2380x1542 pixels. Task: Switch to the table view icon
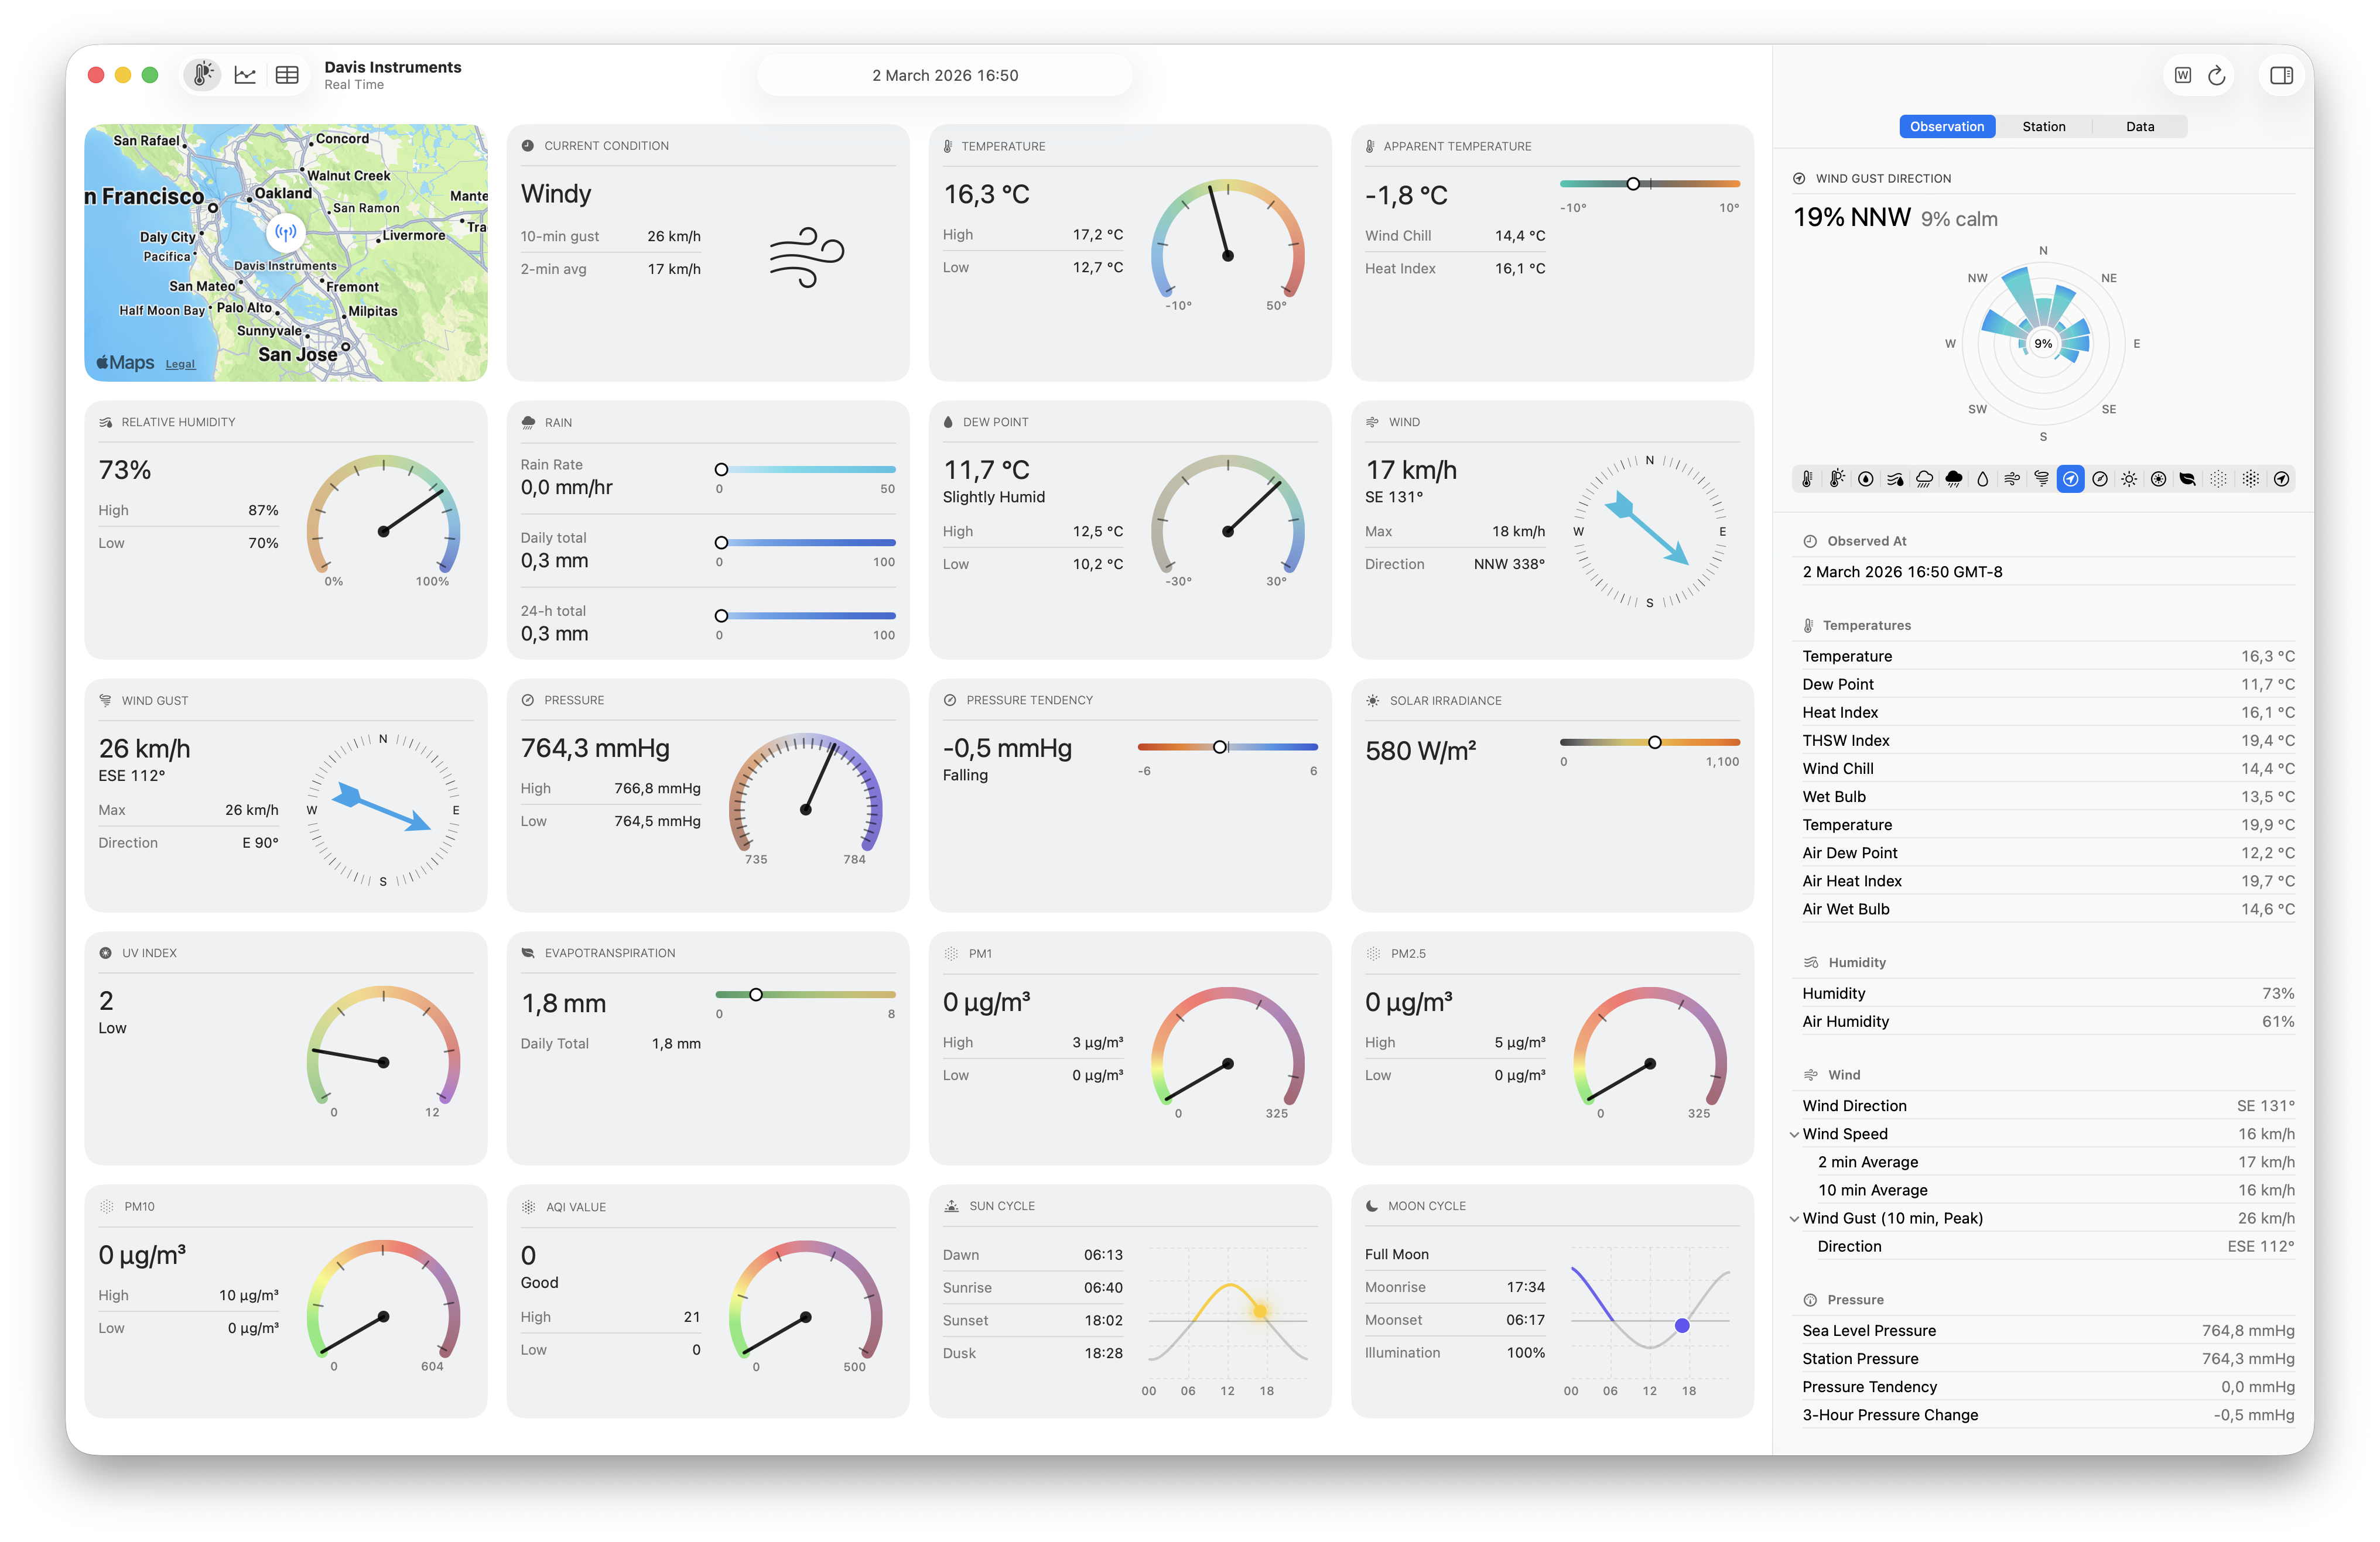click(x=287, y=74)
